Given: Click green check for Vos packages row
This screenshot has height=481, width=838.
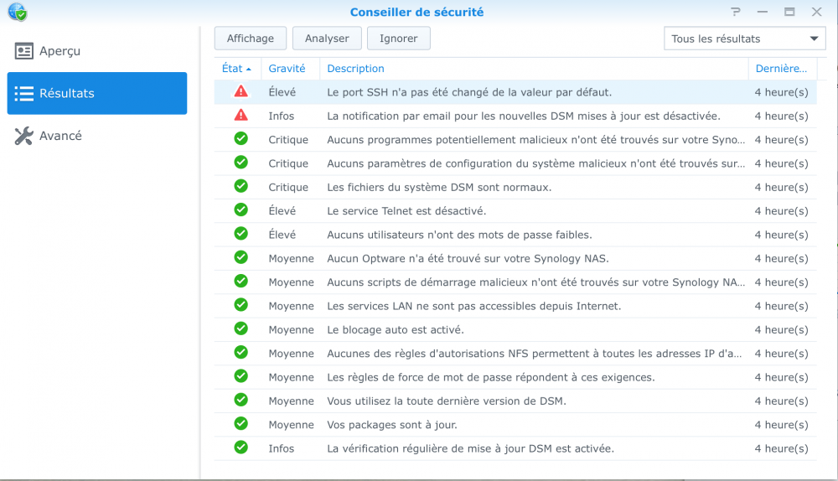Looking at the screenshot, I should [241, 424].
